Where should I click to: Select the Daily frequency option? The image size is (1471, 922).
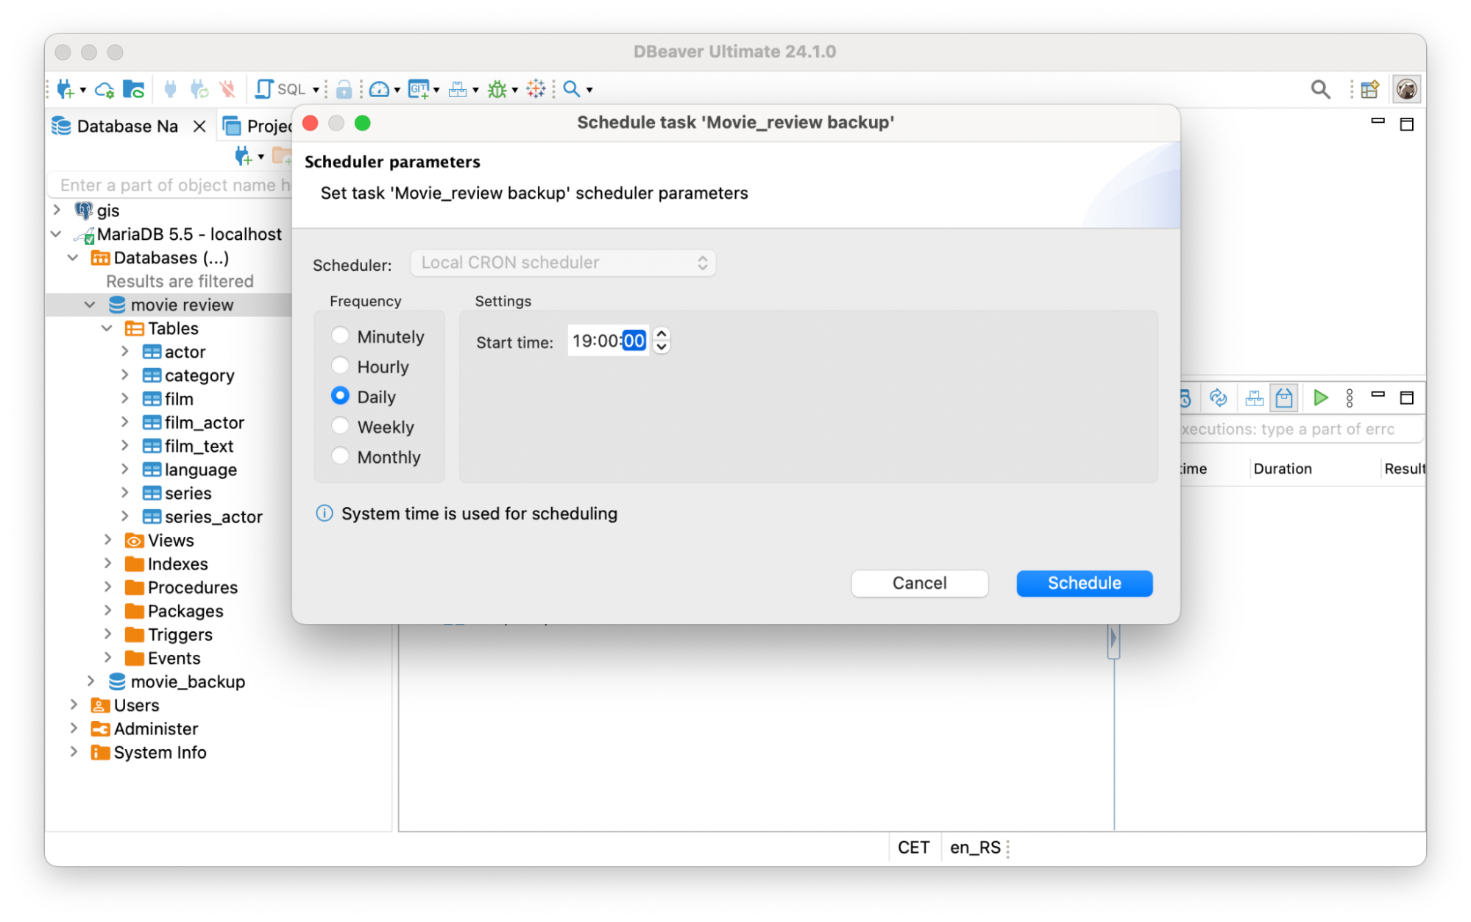340,395
